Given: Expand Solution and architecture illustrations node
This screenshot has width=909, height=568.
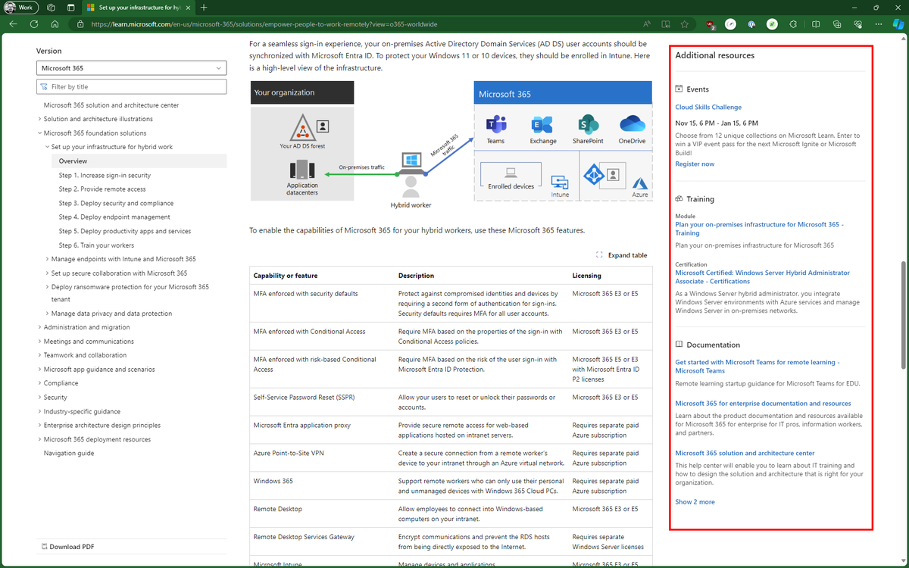Looking at the screenshot, I should click(39, 119).
